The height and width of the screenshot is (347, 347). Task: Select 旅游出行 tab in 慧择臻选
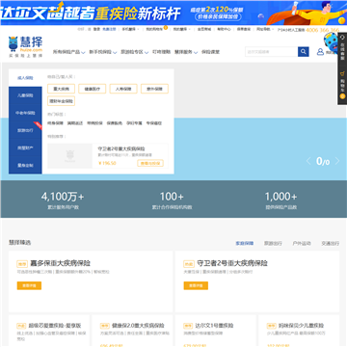click(273, 243)
